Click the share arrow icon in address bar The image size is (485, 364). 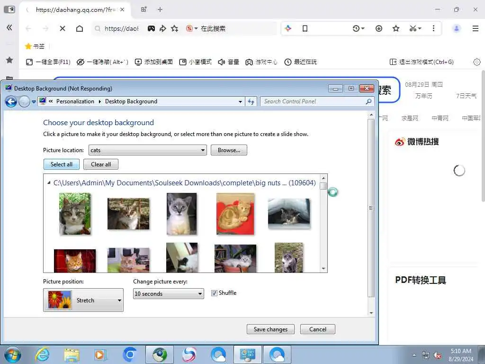(x=163, y=28)
